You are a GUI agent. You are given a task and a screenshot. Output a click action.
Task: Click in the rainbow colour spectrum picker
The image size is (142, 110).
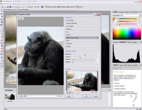127,33
